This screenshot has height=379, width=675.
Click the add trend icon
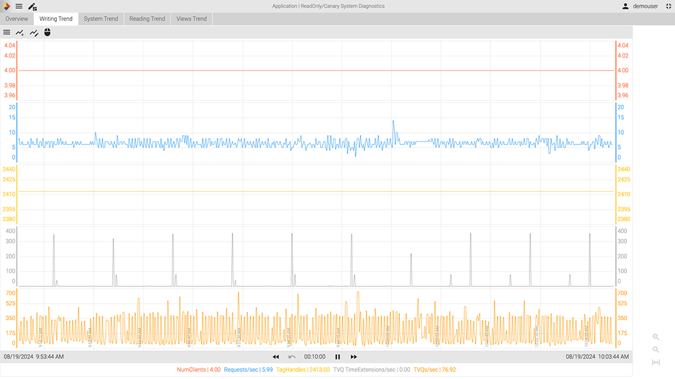point(20,33)
